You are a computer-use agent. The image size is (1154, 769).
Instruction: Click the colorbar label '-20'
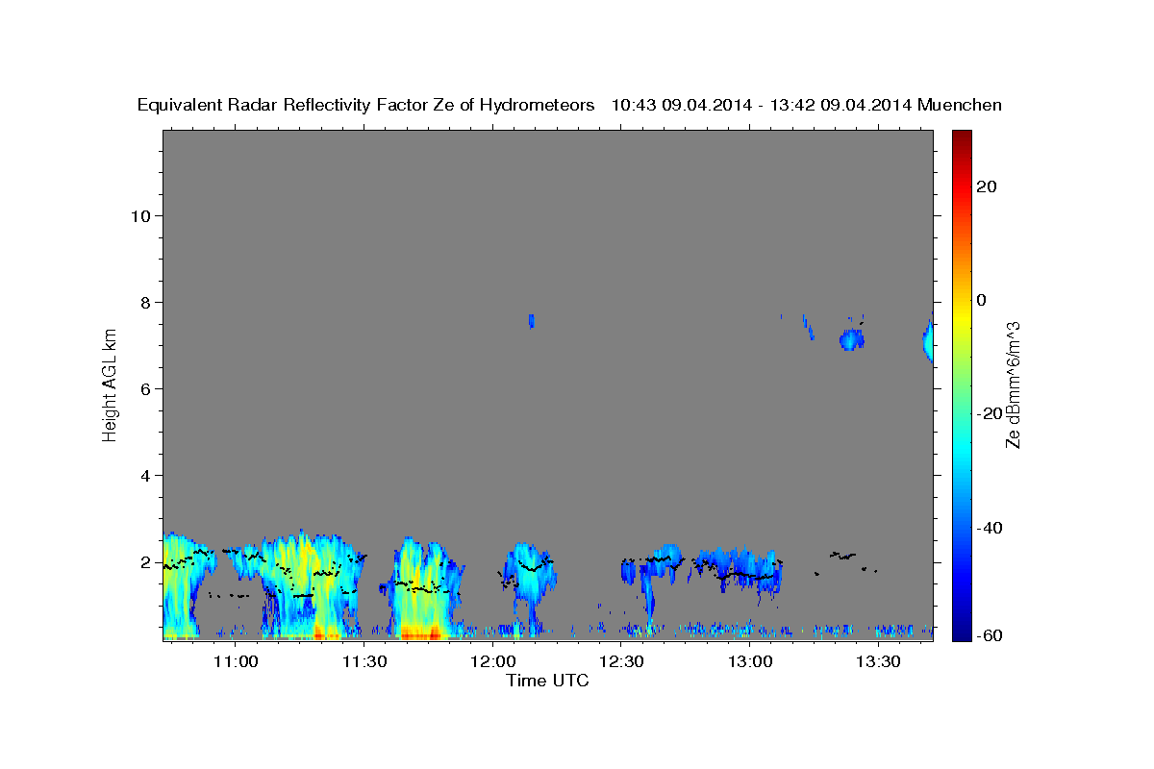click(989, 413)
